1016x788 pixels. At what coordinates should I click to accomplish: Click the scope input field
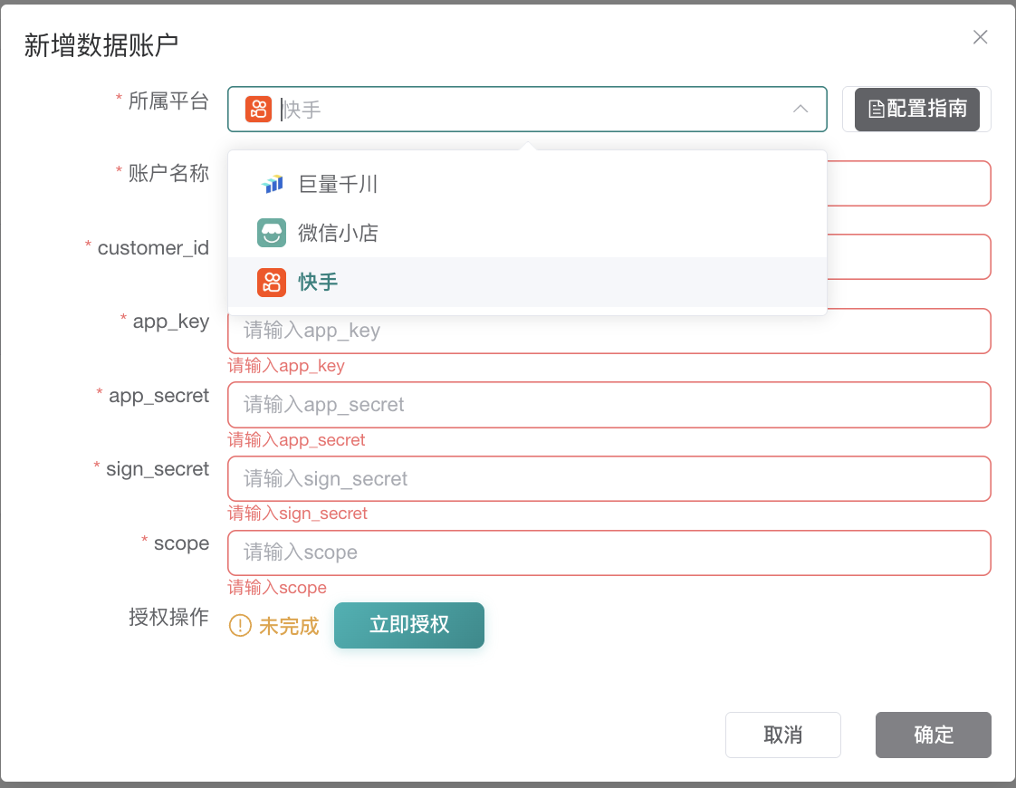(609, 553)
